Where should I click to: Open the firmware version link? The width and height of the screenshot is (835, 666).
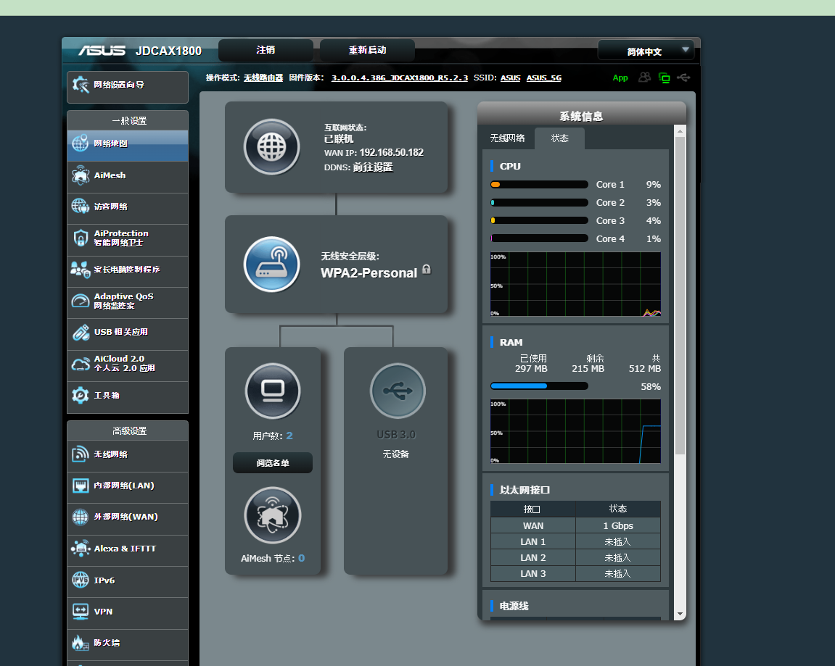tap(399, 78)
